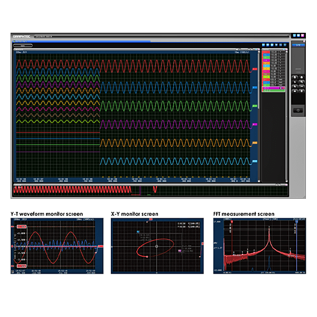Select the blue channel marker beside main waveform
The width and height of the screenshot is (317, 317).
tap(255, 88)
